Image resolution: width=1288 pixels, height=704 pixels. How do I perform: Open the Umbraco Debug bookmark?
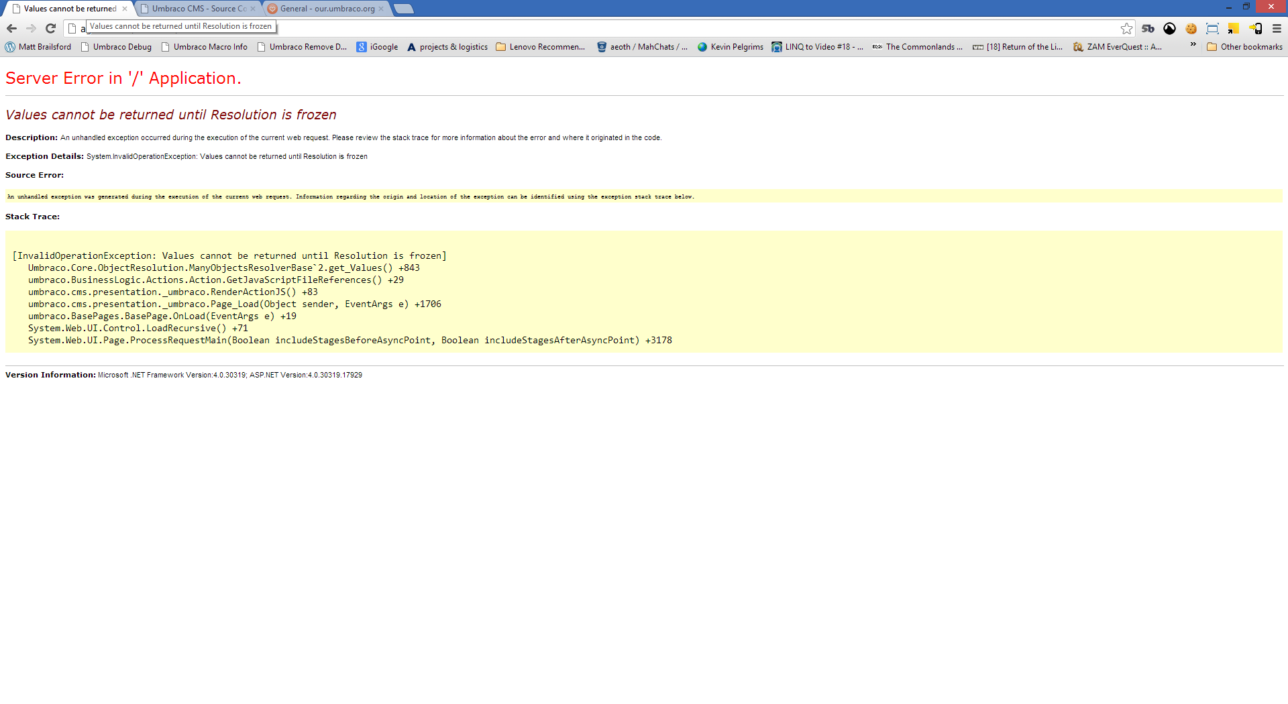click(x=116, y=47)
